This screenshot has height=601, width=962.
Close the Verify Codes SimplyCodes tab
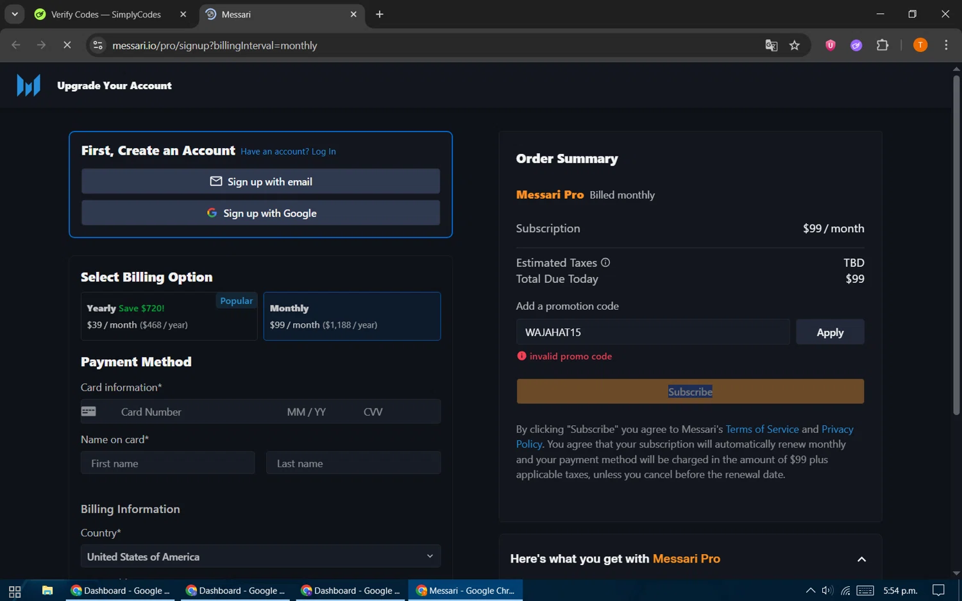point(183,14)
